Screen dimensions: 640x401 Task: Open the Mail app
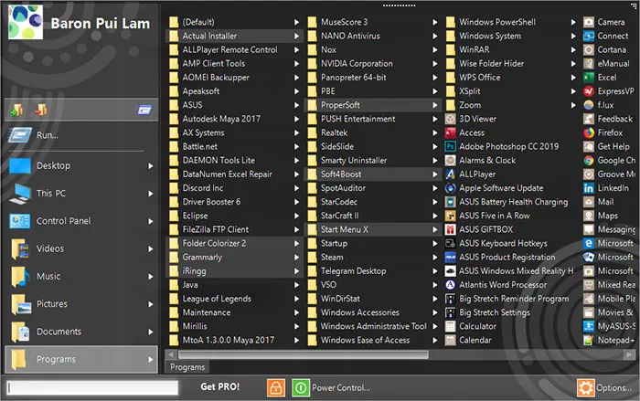pos(599,202)
